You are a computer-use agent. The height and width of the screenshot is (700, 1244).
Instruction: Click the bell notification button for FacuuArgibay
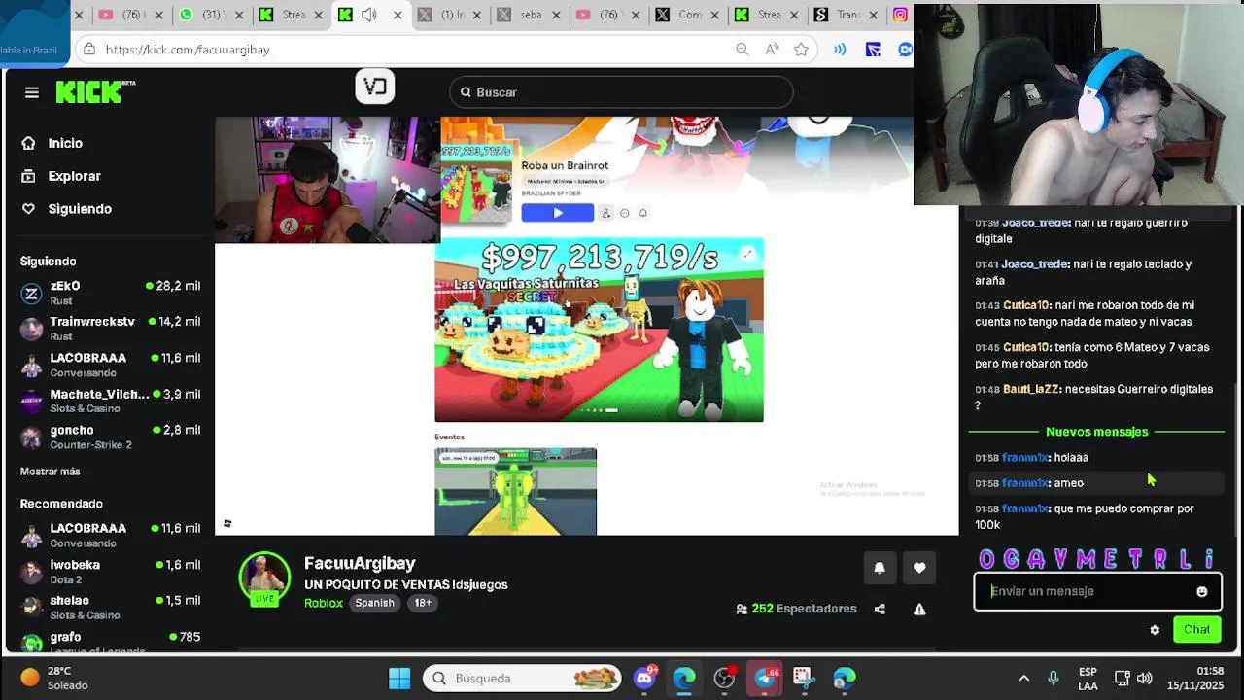click(880, 568)
